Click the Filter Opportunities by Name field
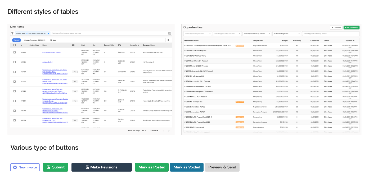This screenshot has height=184, width=369. [x=331, y=34]
